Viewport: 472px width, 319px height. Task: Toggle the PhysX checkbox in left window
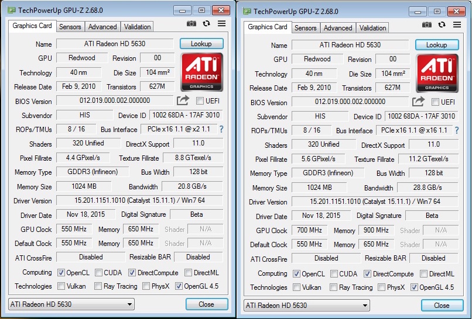pyautogui.click(x=146, y=286)
